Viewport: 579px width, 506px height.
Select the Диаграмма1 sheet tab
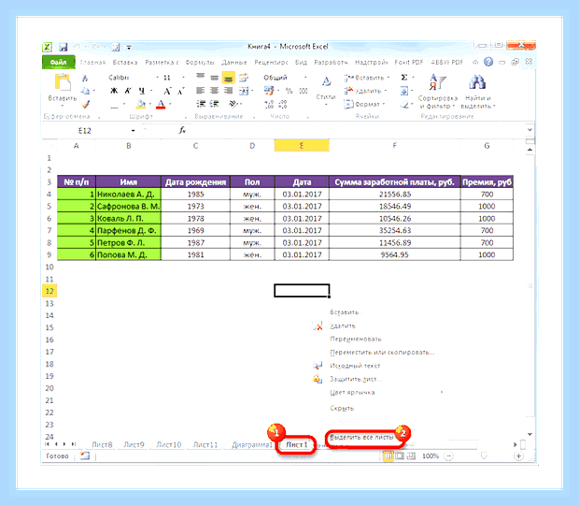(x=252, y=444)
